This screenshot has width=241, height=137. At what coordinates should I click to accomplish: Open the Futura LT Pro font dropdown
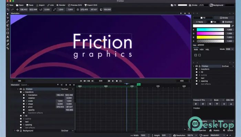coord(202,100)
